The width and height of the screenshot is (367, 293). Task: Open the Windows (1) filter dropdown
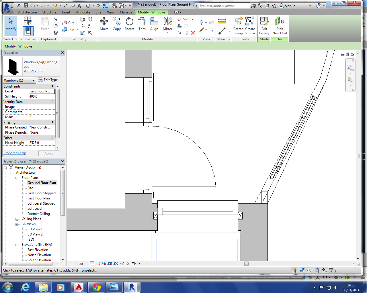coord(19,80)
